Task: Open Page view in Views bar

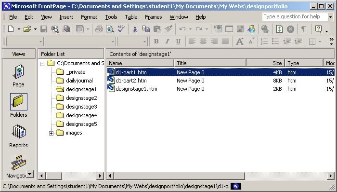Action: (x=18, y=76)
